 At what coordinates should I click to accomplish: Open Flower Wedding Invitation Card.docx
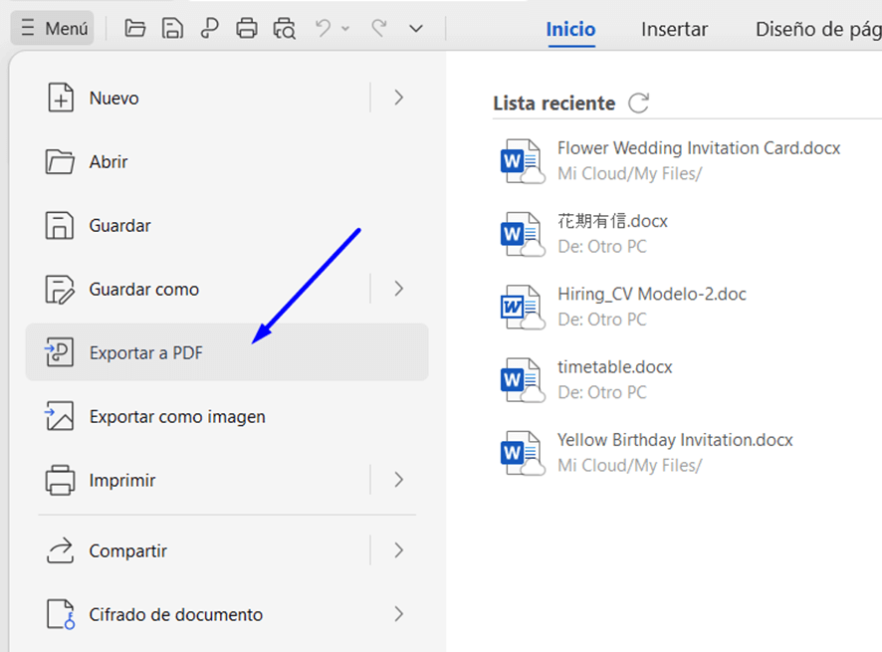698,148
